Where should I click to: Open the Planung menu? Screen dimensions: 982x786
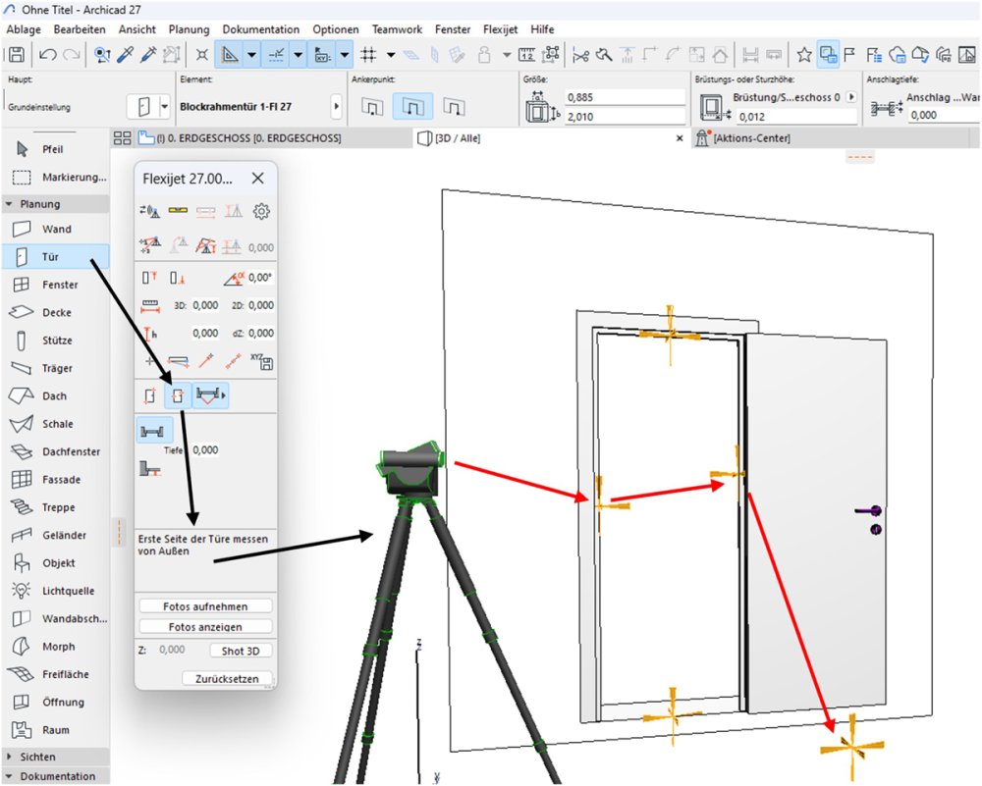tap(189, 29)
